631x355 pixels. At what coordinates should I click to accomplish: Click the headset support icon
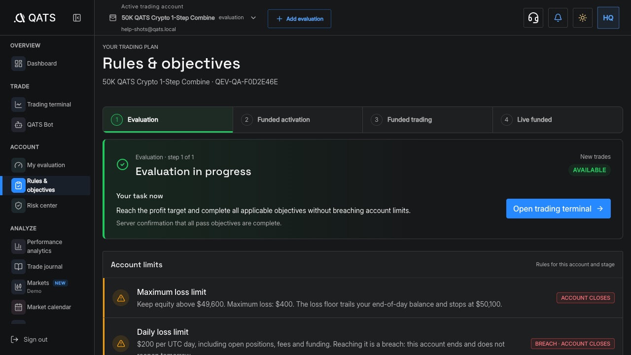coord(533,18)
